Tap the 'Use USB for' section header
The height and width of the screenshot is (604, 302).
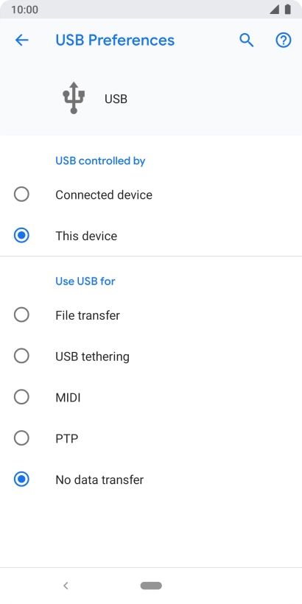pos(85,281)
